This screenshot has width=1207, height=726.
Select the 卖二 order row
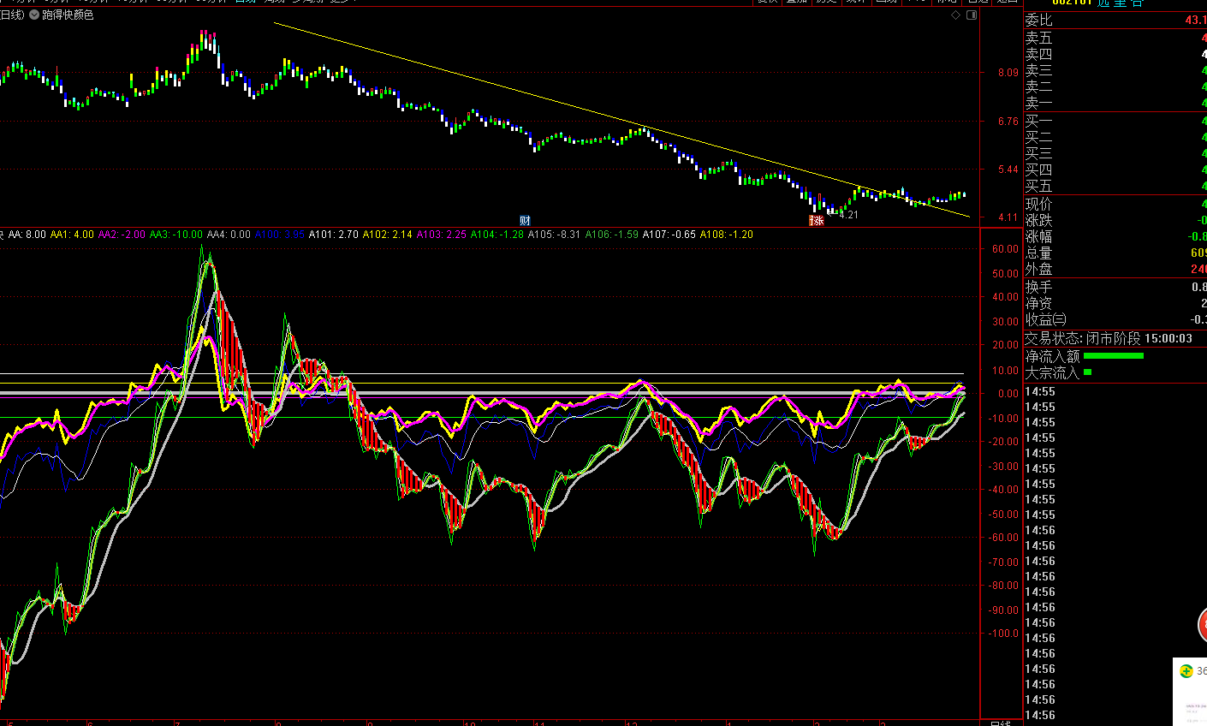(1115, 86)
